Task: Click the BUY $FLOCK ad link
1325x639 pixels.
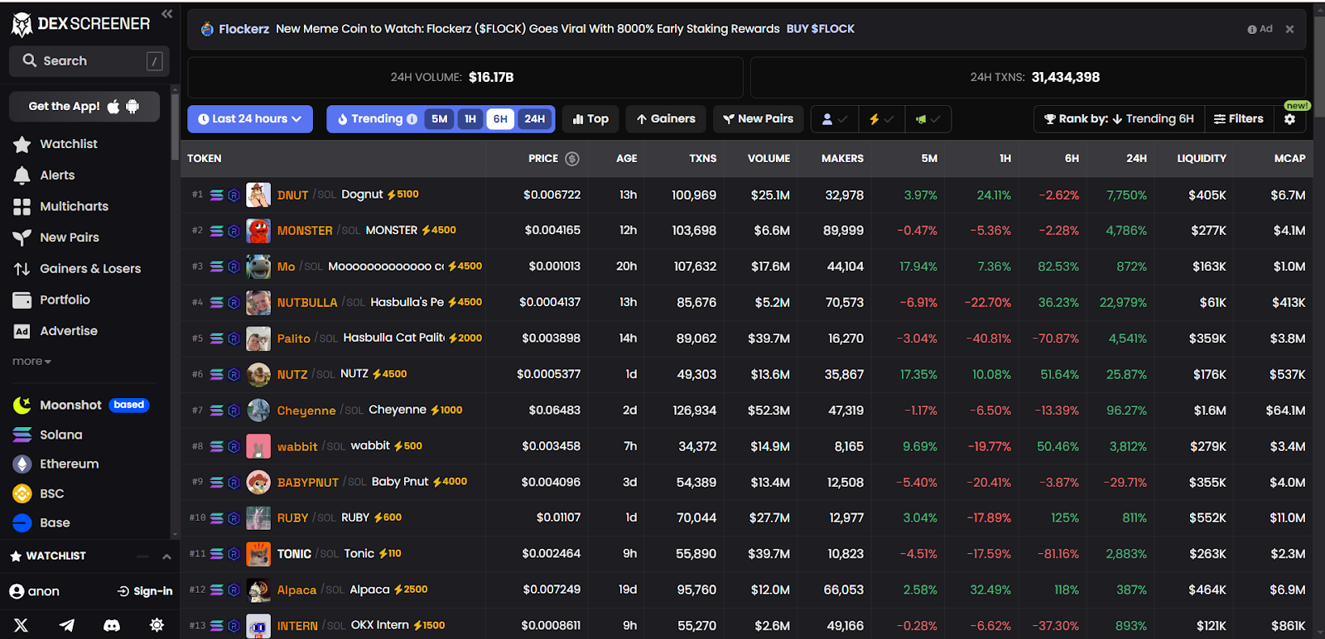Action: [x=820, y=29]
